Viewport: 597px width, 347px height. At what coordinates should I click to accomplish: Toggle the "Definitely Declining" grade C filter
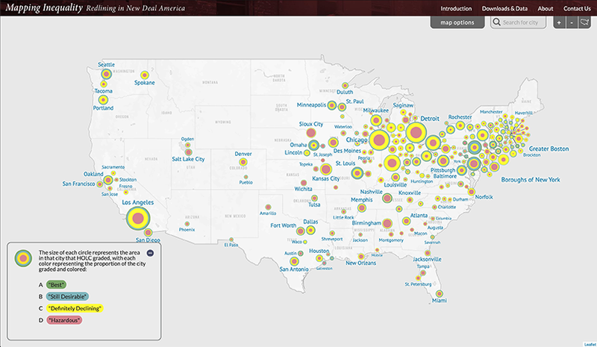pyautogui.click(x=75, y=308)
